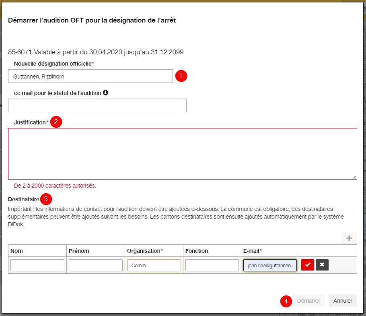Click the E-mail input with john.doe address
Image resolution: width=366 pixels, height=316 pixels.
[270, 265]
